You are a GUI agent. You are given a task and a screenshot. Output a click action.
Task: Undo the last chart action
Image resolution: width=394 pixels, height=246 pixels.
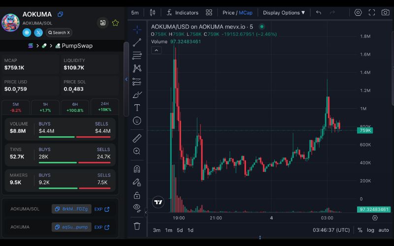point(319,13)
